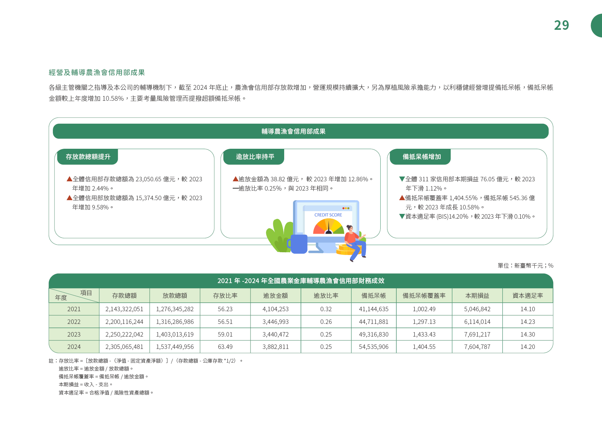The width and height of the screenshot is (602, 425).
Task: Click the cell 2,250,222,042
Action: (x=124, y=335)
